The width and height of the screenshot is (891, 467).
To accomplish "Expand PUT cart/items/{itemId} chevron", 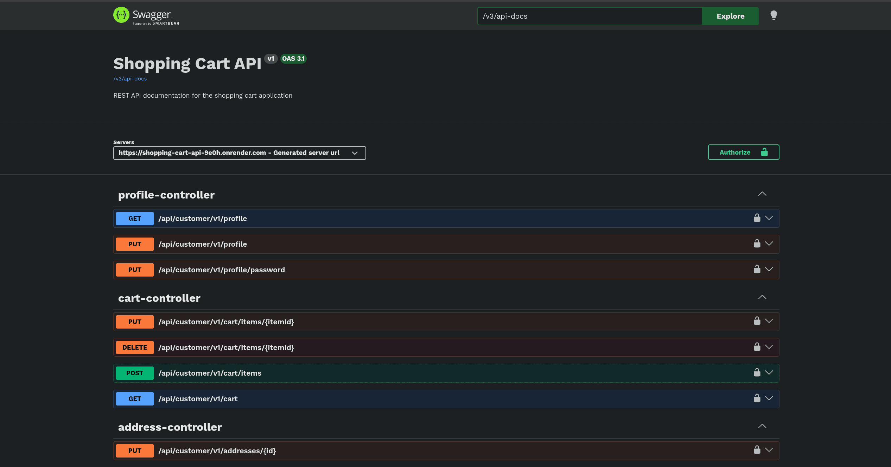I will coord(769,321).
